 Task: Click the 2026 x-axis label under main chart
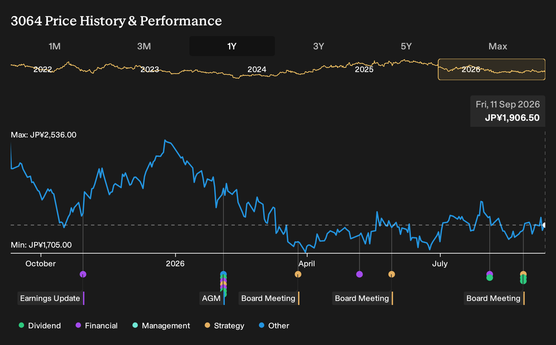tap(175, 264)
